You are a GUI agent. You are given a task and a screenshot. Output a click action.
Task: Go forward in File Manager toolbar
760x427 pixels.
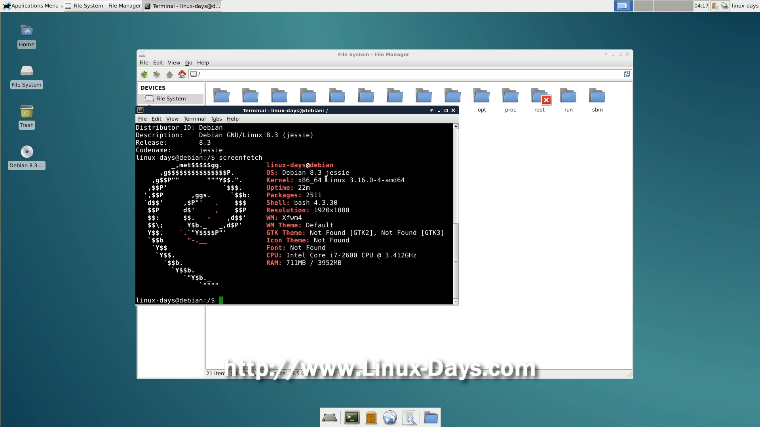(x=157, y=74)
